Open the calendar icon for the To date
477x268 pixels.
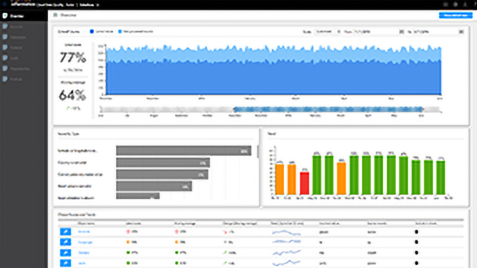point(461,32)
